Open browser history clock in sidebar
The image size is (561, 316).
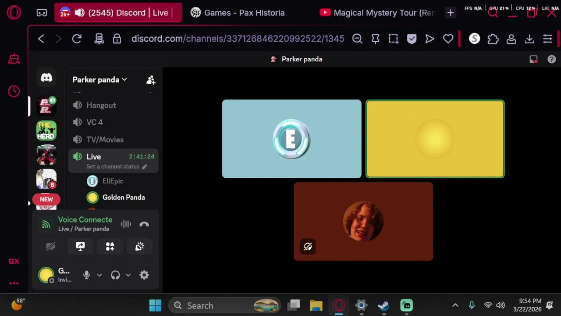14,91
